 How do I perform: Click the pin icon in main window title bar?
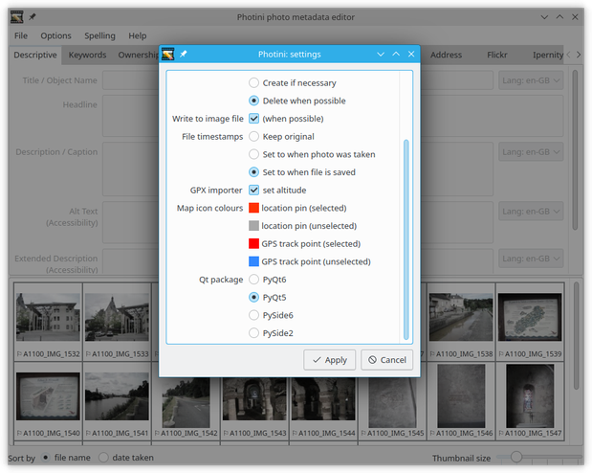[x=33, y=17]
